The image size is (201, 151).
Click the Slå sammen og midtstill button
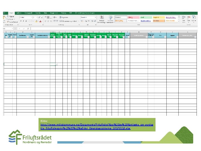[x=69, y=21]
